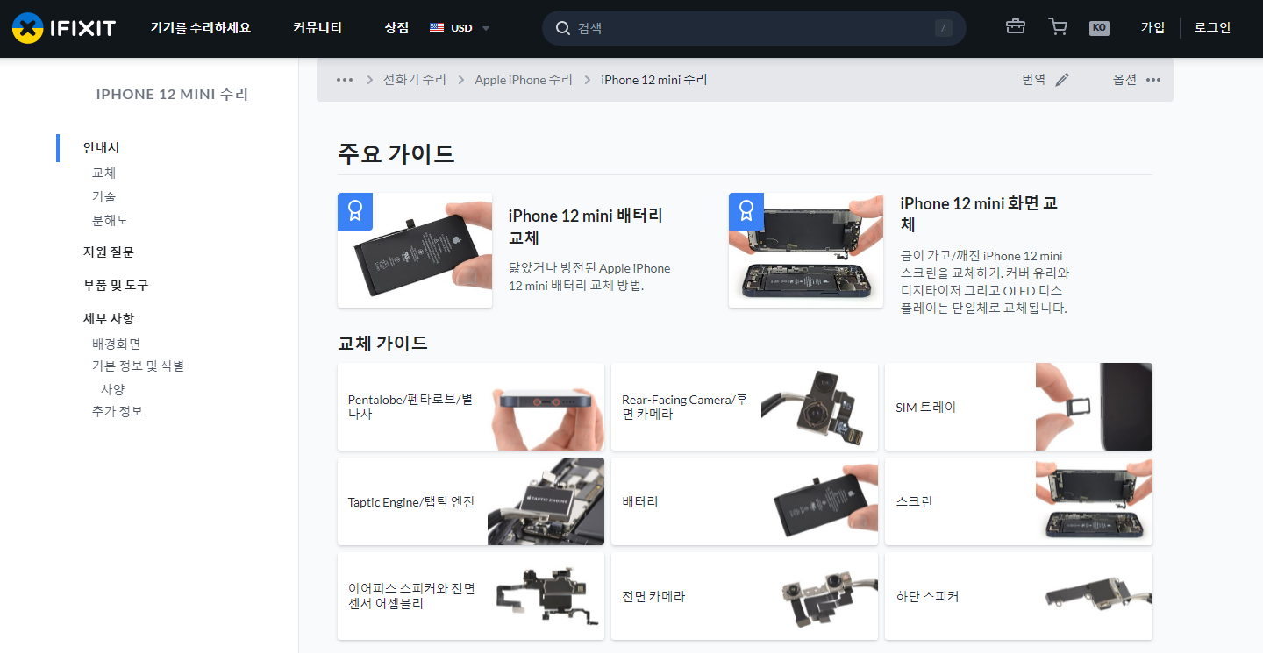Click the pencil icon next to 번역
This screenshot has width=1263, height=653.
(1062, 80)
